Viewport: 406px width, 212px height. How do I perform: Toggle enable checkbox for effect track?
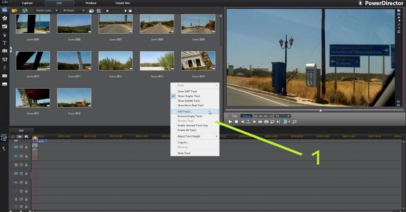(21, 165)
